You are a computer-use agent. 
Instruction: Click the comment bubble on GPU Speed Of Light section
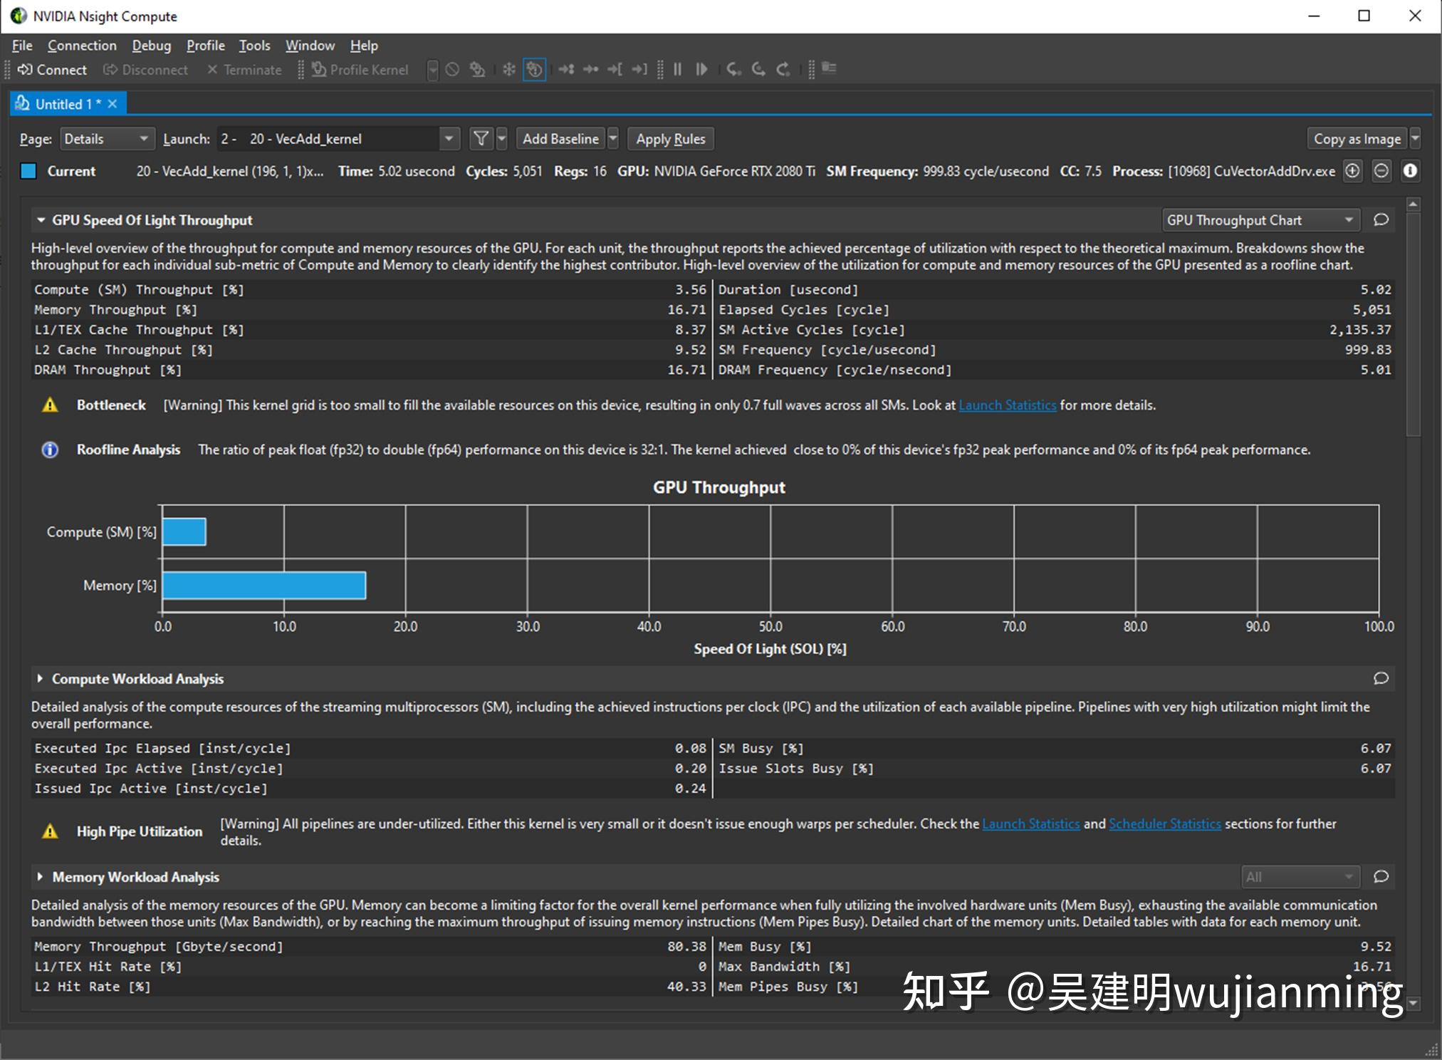pos(1381,219)
